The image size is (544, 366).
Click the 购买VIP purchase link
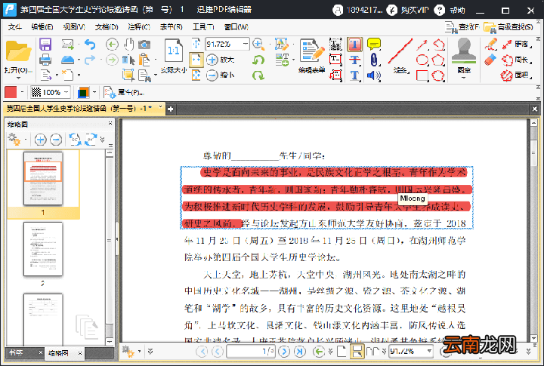tap(408, 10)
